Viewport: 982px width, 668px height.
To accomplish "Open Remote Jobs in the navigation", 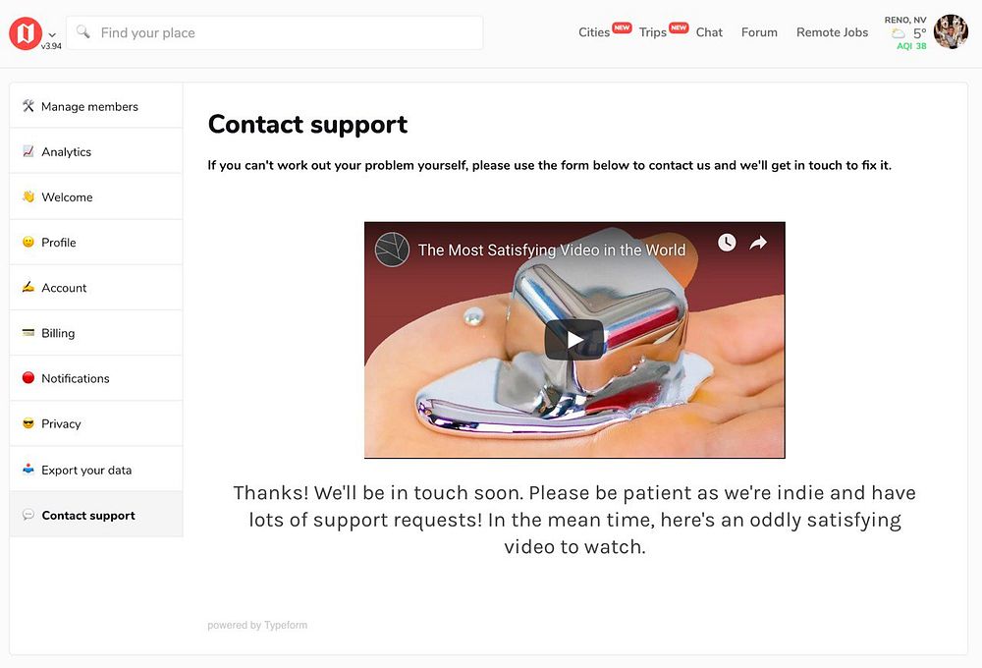I will pos(832,32).
